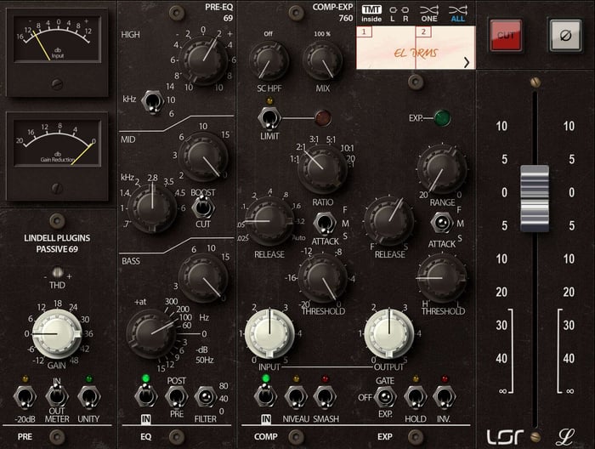The height and width of the screenshot is (449, 595).
Task: Flip the INV. switch
Action: tap(445, 397)
